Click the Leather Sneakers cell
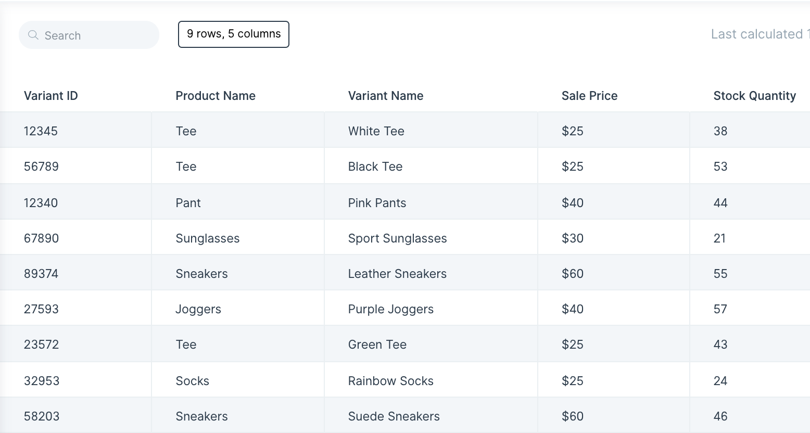 point(431,273)
